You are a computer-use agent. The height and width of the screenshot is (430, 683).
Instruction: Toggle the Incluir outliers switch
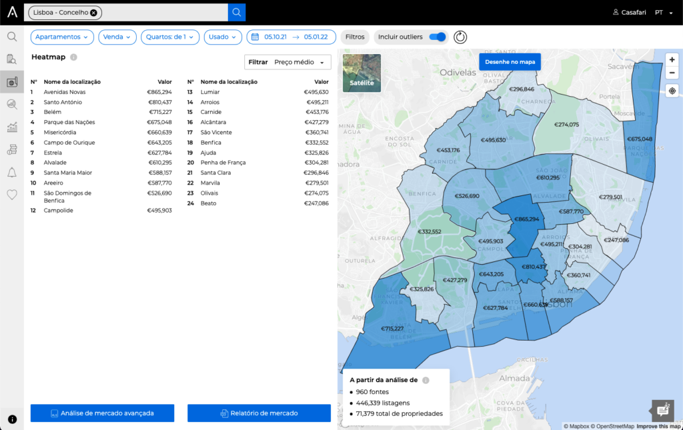point(438,37)
